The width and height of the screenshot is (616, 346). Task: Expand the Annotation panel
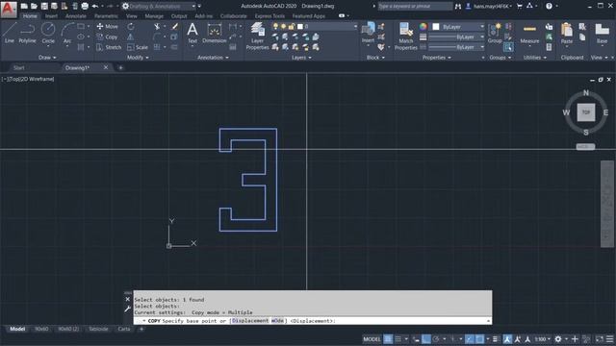213,58
